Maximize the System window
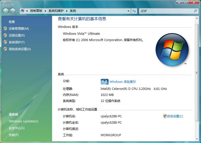The width and height of the screenshot is (201, 143). (x=185, y=2)
